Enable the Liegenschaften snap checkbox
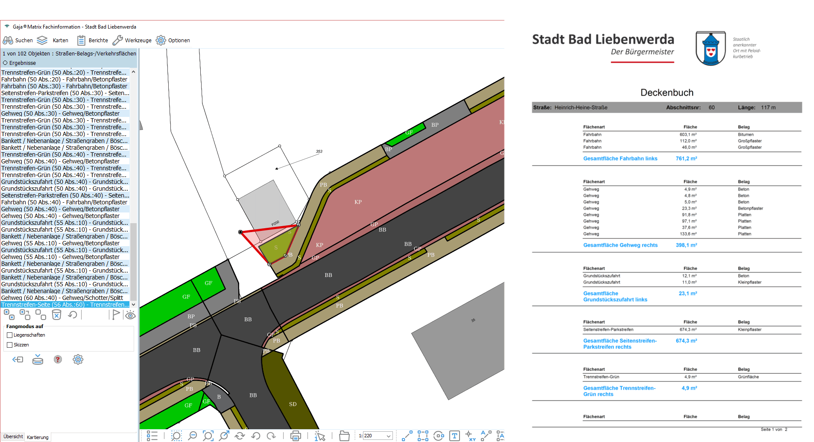This screenshot has width=814, height=442. tap(10, 335)
